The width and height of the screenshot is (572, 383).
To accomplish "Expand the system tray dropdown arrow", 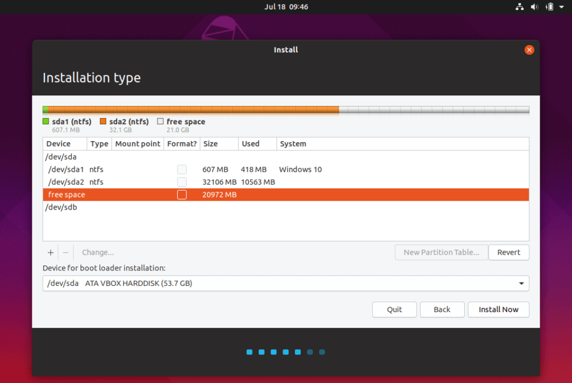I will pos(561,7).
